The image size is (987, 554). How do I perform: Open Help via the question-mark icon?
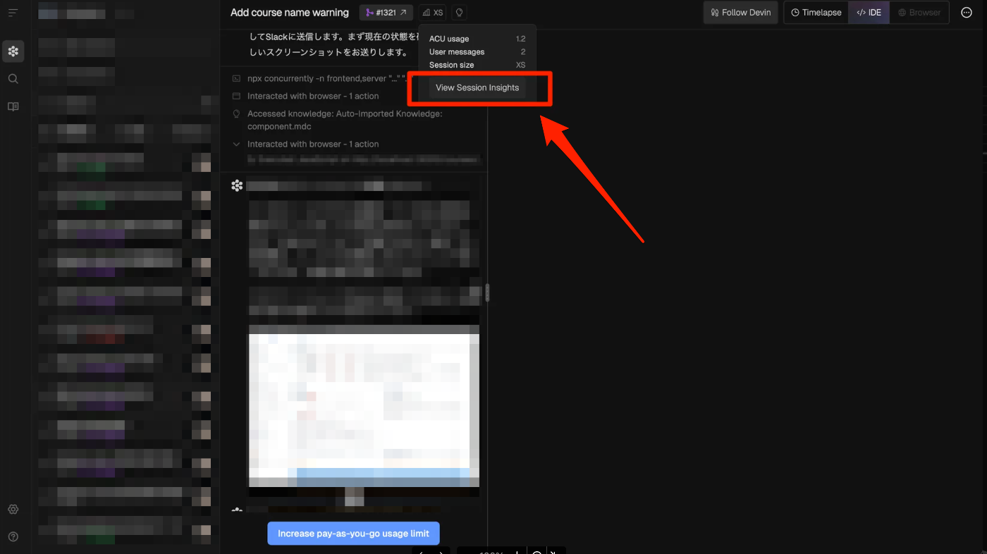tap(13, 537)
